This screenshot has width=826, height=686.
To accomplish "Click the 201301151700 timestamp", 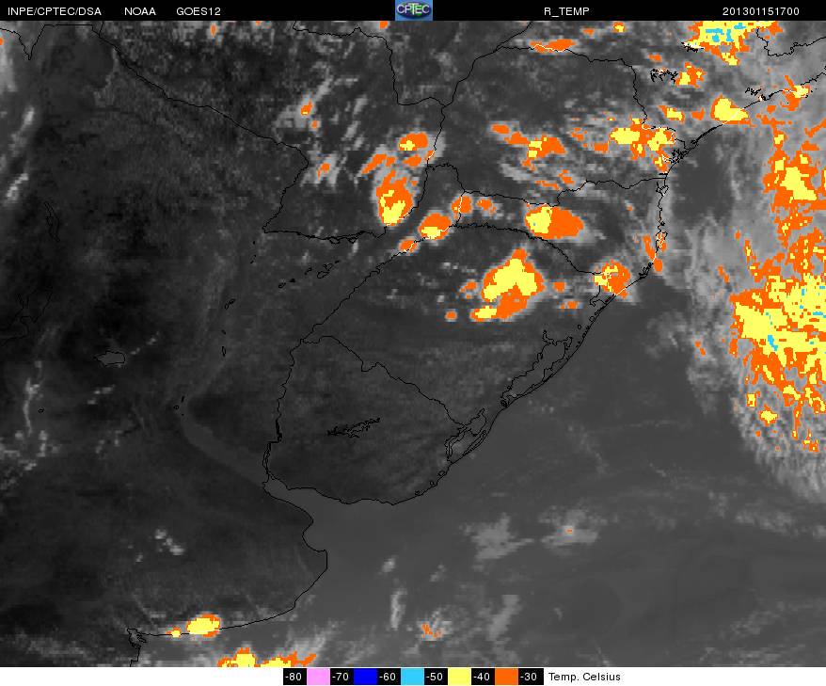I will [761, 11].
